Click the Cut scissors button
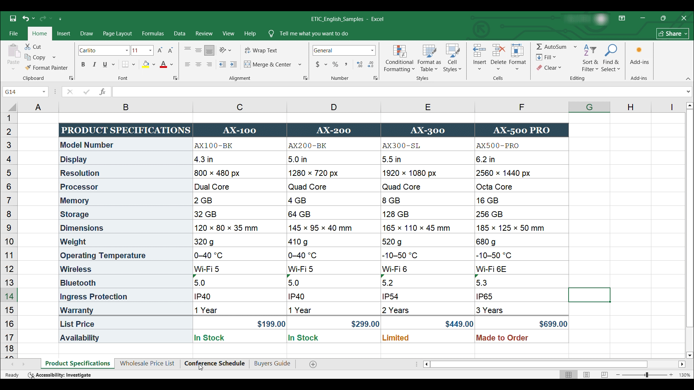694x390 pixels. coord(33,47)
